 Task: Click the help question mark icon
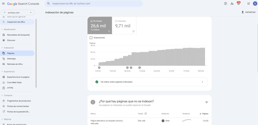[225, 4]
